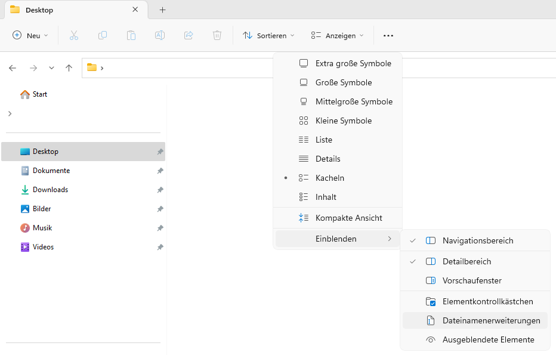Viewport: 556px width, 355px height.
Task: Toggle Navigationsbereich pane visibility
Action: tap(477, 240)
